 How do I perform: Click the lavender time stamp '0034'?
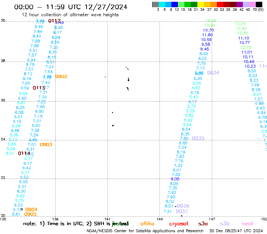(x=213, y=73)
